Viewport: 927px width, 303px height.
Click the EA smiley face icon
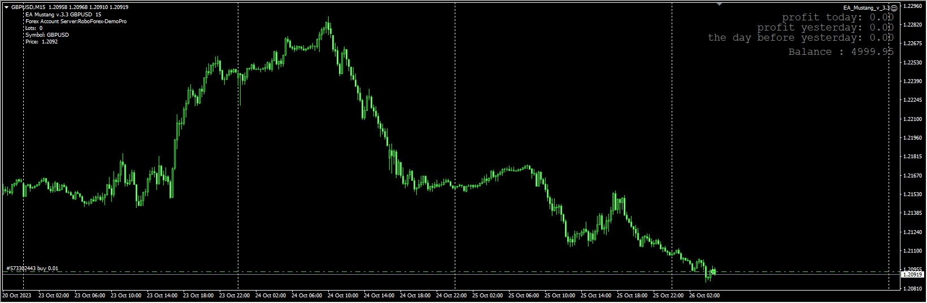click(x=894, y=8)
